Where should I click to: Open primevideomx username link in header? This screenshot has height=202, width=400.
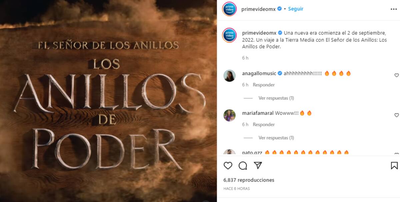point(259,9)
